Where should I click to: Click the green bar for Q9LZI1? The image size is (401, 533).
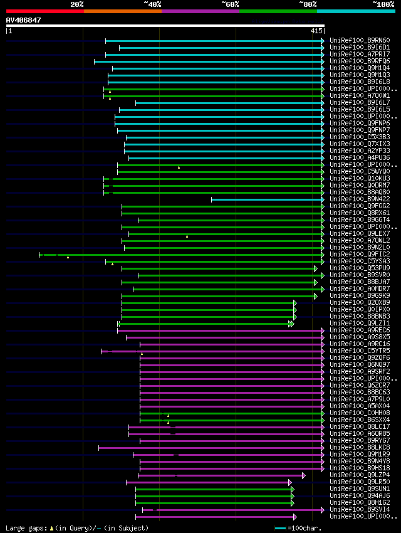coord(206,324)
